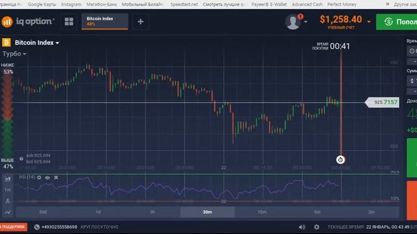The width and height of the screenshot is (417, 234).
Task: Open Мегафон-Банк bookmark
Action: tap(102, 5)
